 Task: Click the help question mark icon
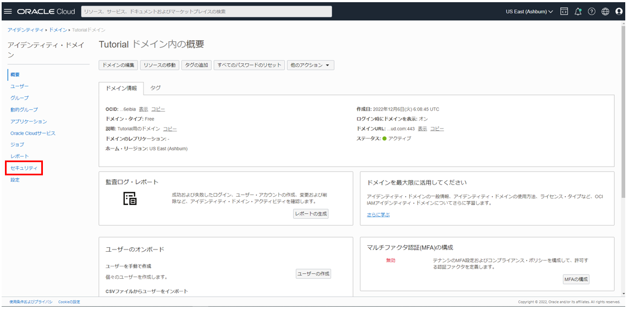point(592,12)
